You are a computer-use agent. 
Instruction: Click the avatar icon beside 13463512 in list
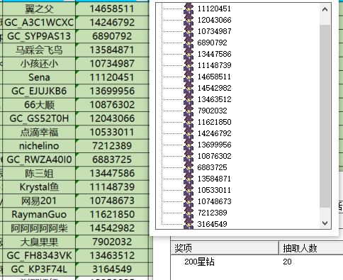click(189, 99)
